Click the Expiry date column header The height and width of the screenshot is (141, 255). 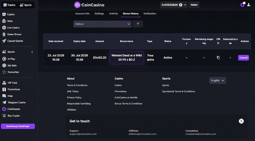(79, 41)
